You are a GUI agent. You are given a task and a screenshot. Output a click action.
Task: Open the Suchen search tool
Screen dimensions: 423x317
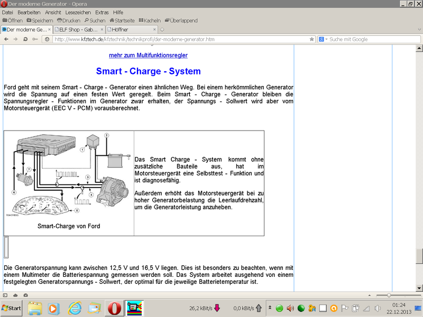coord(95,21)
